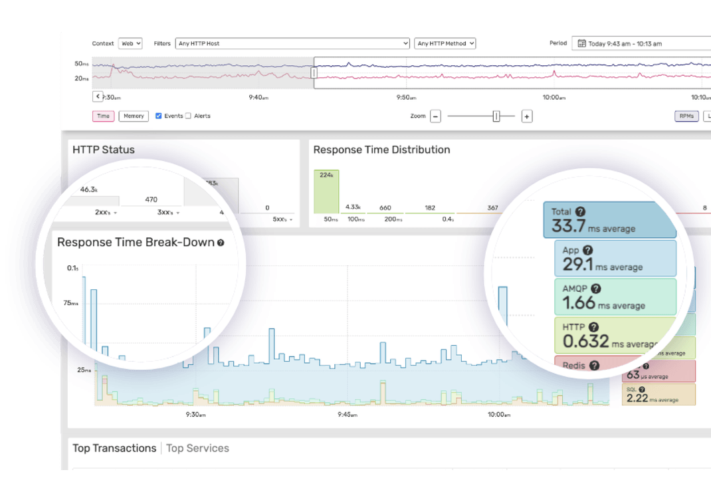Screen dimensions: 711x502
Task: Click the zoom out minus button
Action: [x=435, y=116]
